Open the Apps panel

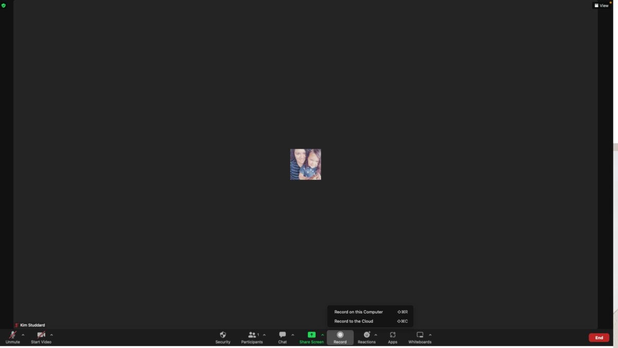click(392, 335)
